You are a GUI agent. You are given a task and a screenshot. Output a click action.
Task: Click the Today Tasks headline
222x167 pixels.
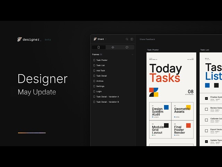tap(165, 73)
